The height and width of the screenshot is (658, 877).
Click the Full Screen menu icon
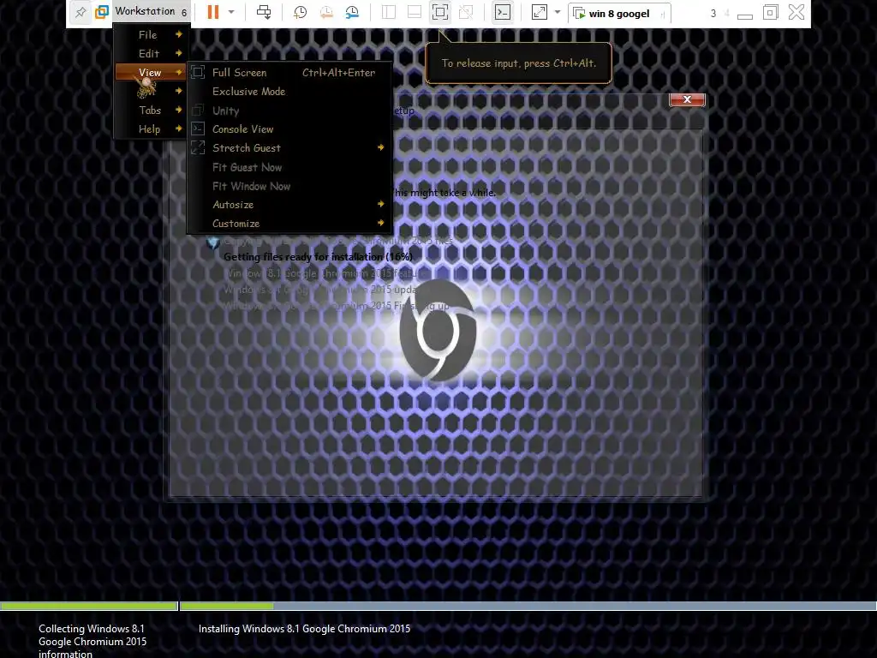pos(198,72)
